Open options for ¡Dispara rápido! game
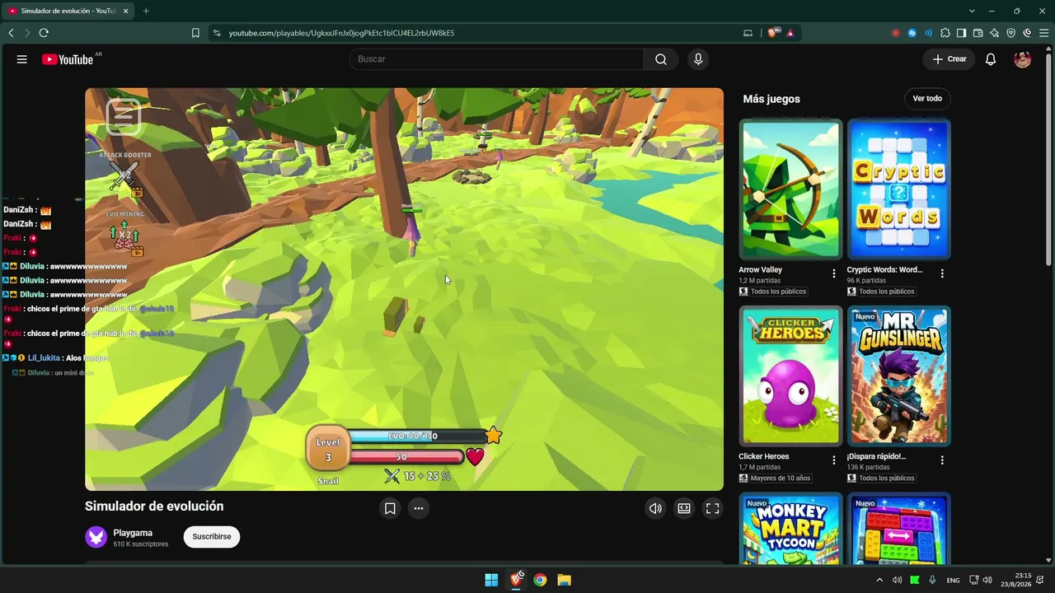 coord(942,460)
